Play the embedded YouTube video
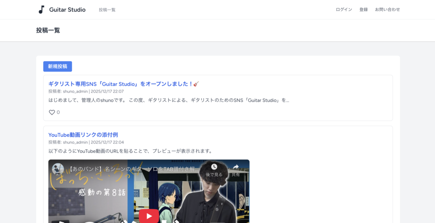Viewport: 435px width, 223px height. [149, 216]
